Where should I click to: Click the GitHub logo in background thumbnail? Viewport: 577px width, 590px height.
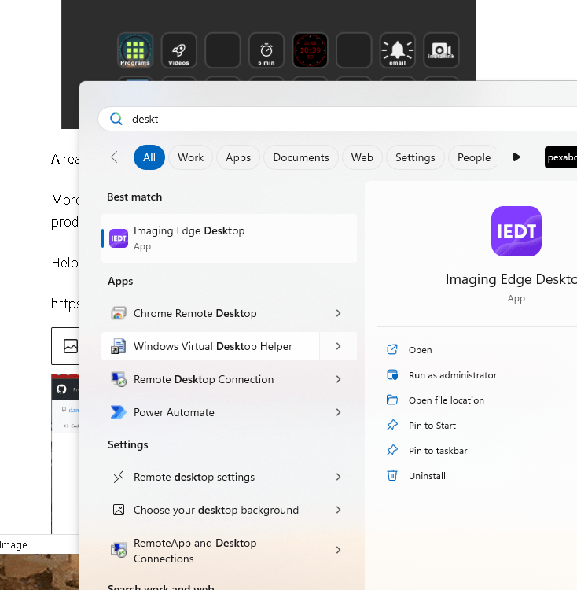tap(61, 389)
